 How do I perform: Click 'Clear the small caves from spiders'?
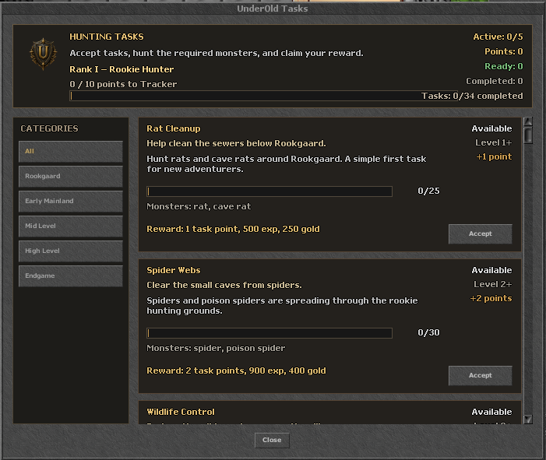pyautogui.click(x=224, y=286)
